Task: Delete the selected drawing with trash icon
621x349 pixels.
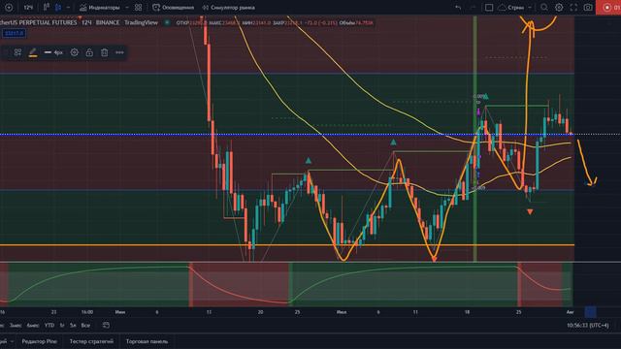Action: click(104, 52)
